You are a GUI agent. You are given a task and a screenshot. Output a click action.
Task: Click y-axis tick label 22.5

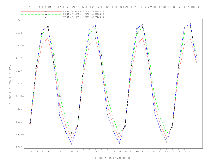19,84
